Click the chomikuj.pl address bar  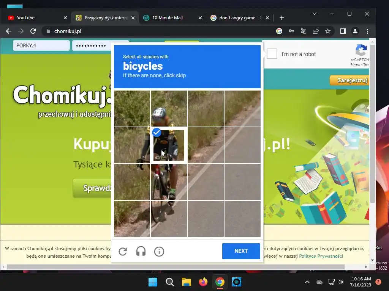click(x=159, y=31)
